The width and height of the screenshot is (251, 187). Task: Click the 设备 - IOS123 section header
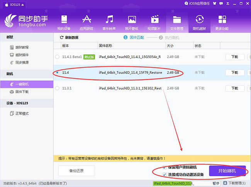tap(27, 103)
